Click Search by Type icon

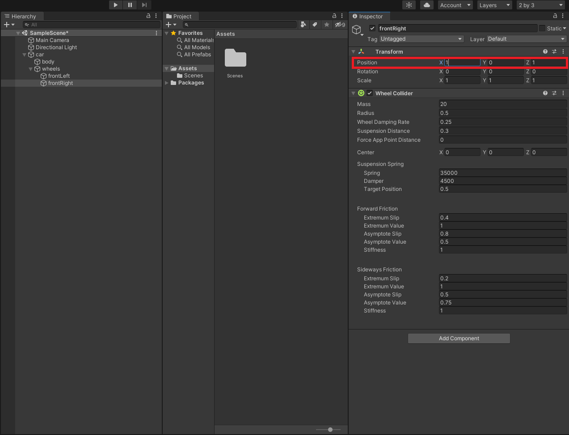pos(303,25)
